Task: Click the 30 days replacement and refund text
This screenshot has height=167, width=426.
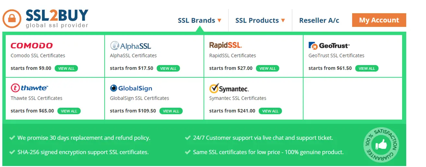Action: coord(84,138)
